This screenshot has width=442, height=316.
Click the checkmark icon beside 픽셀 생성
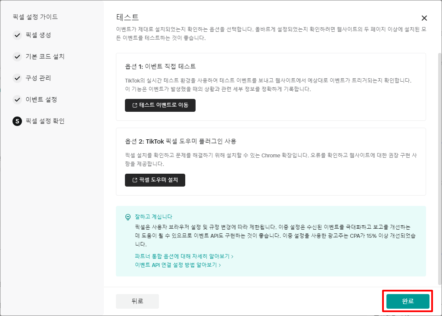(x=17, y=35)
